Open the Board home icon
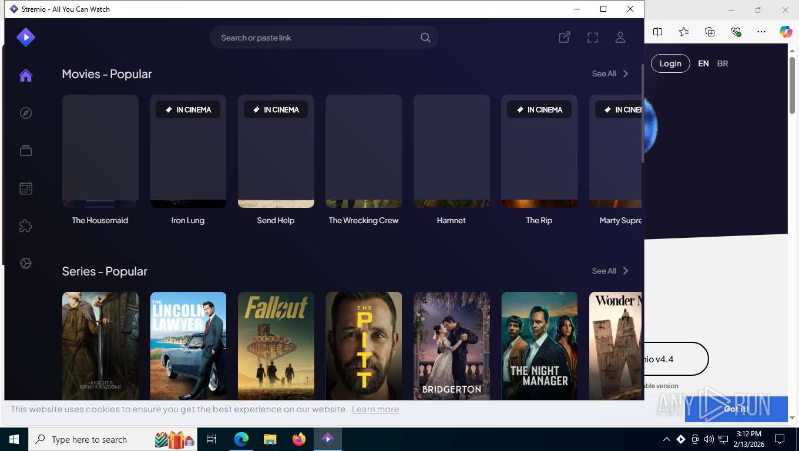 tap(25, 75)
